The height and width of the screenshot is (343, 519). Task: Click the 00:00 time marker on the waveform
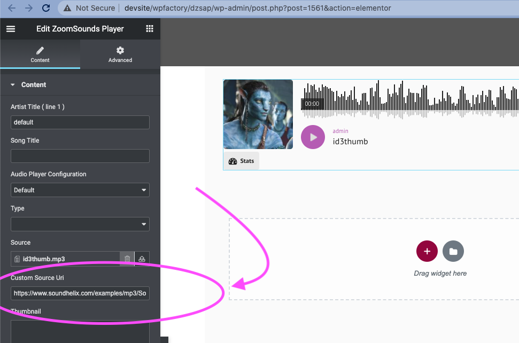(312, 104)
